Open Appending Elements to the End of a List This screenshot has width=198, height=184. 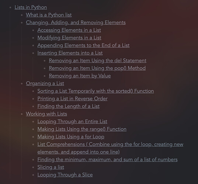pyautogui.click(x=83, y=45)
